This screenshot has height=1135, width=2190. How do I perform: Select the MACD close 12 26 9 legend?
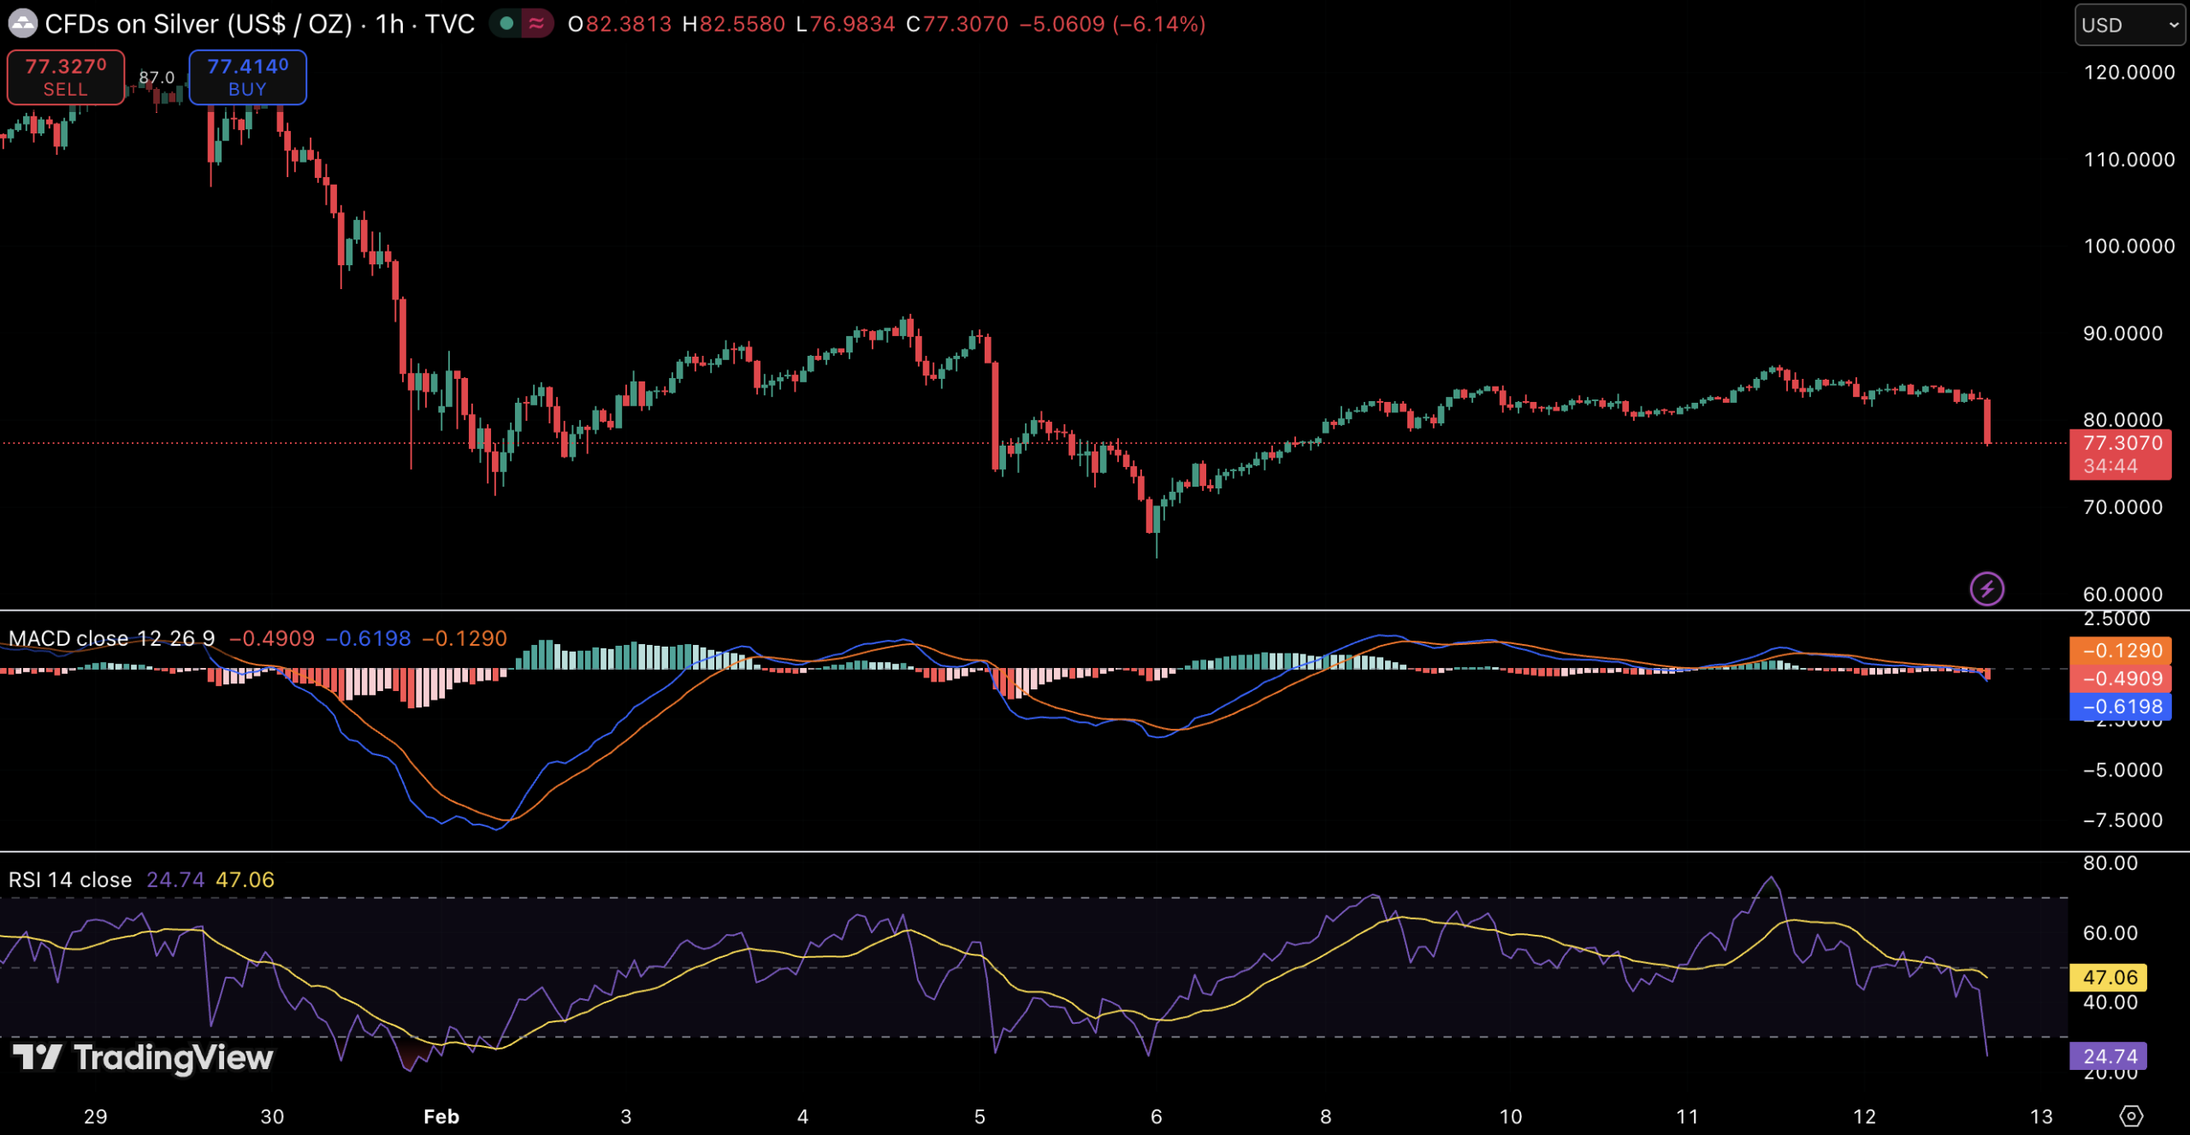pyautogui.click(x=111, y=638)
